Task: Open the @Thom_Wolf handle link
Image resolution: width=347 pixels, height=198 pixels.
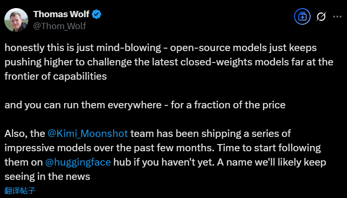Action: [x=59, y=26]
